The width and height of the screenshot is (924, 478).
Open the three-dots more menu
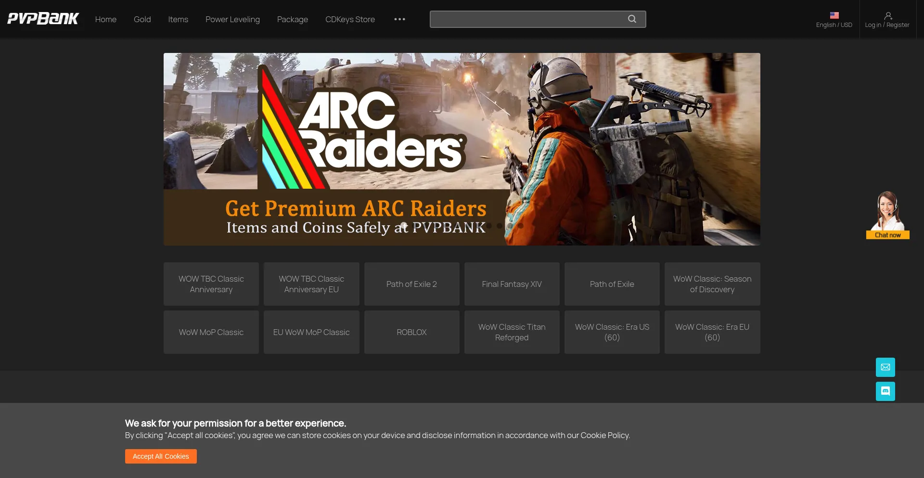click(x=399, y=19)
